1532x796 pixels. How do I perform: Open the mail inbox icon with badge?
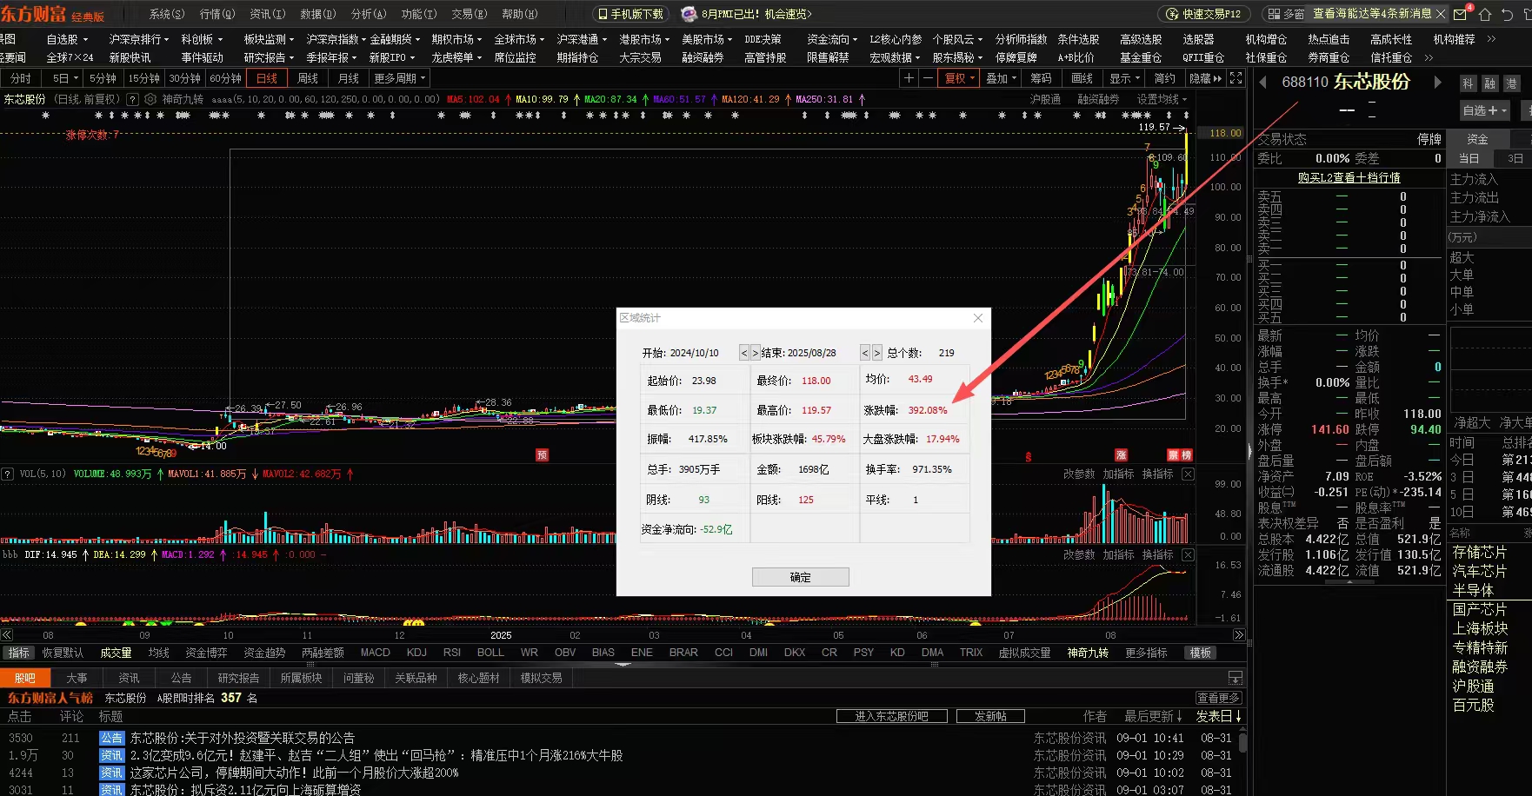pyautogui.click(x=1461, y=14)
